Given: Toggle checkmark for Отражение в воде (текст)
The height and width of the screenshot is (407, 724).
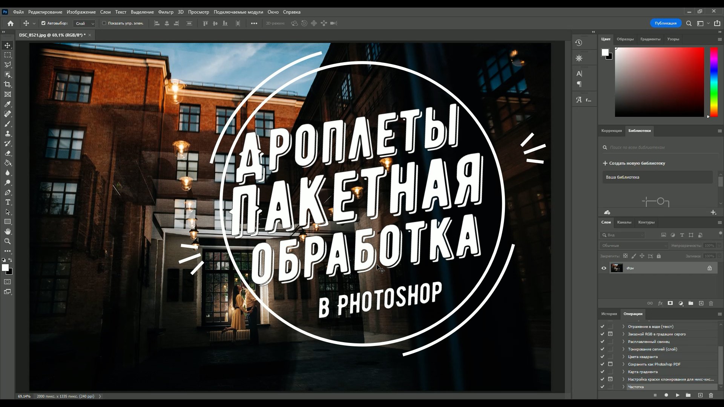Looking at the screenshot, I should (x=602, y=326).
